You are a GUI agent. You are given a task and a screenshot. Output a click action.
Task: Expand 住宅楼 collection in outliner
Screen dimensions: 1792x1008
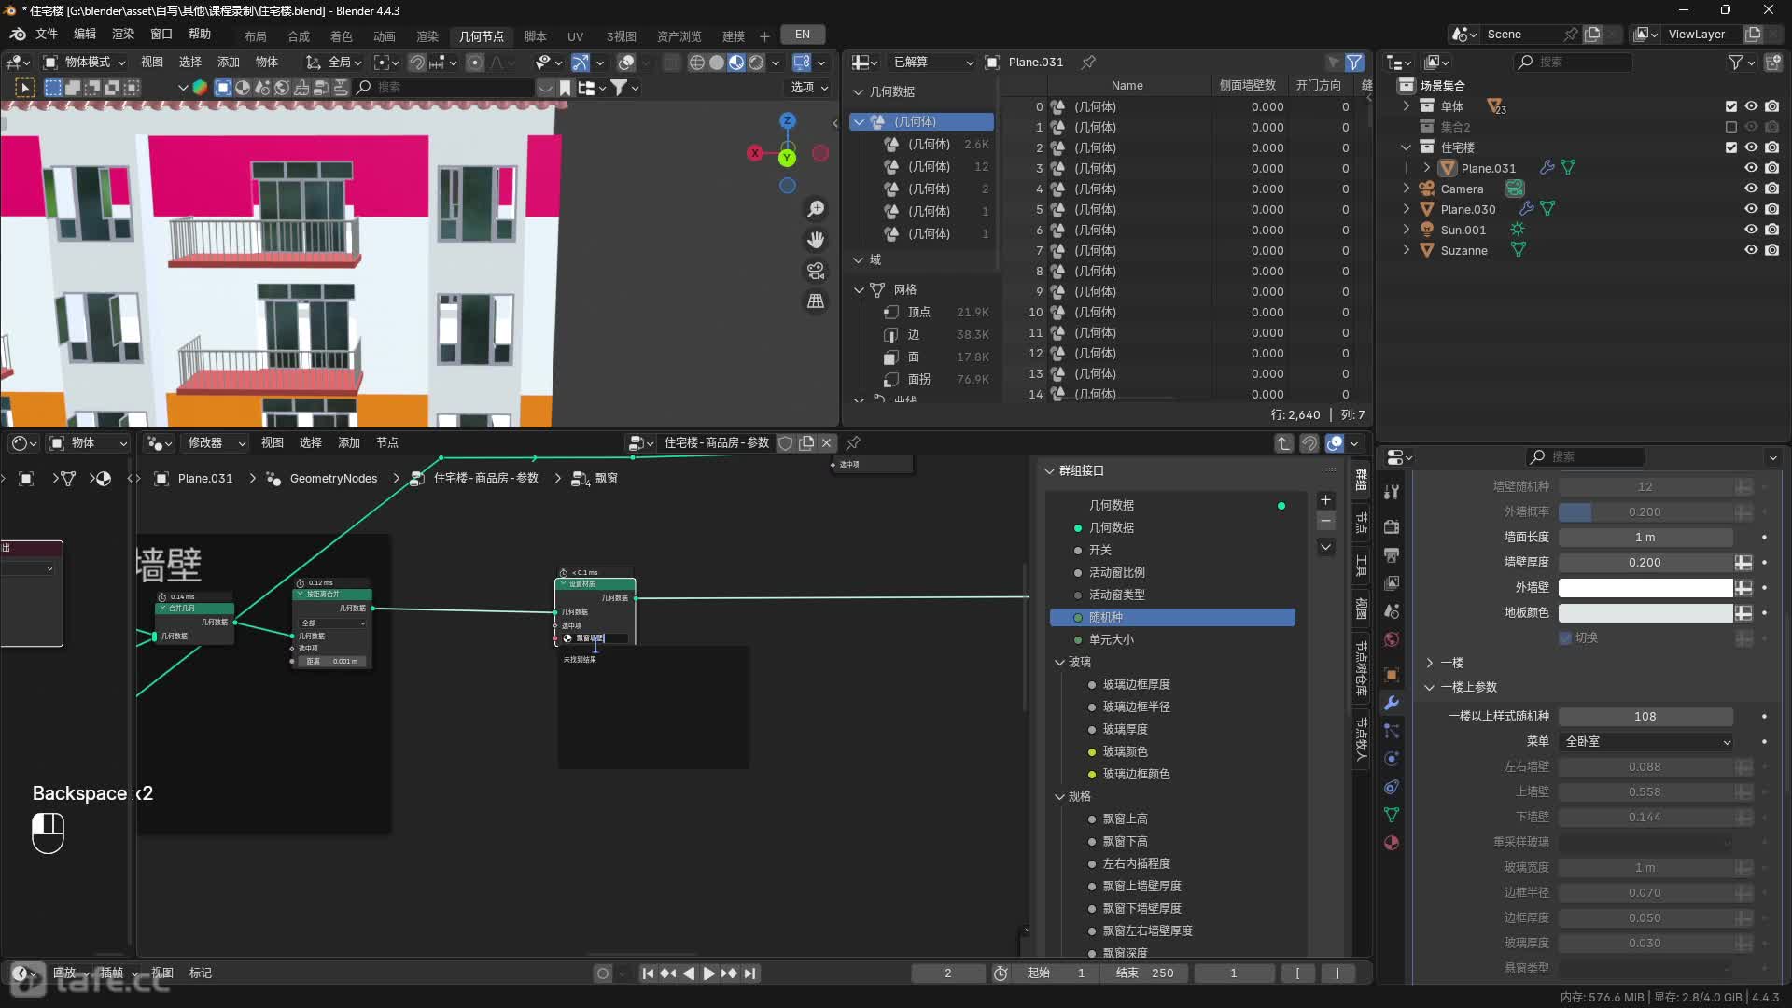[1407, 147]
